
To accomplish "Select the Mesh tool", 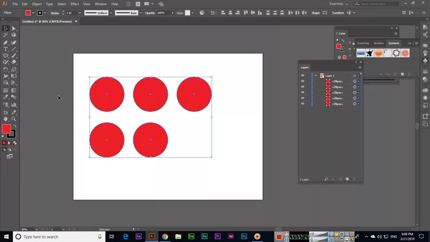I will (x=6, y=90).
